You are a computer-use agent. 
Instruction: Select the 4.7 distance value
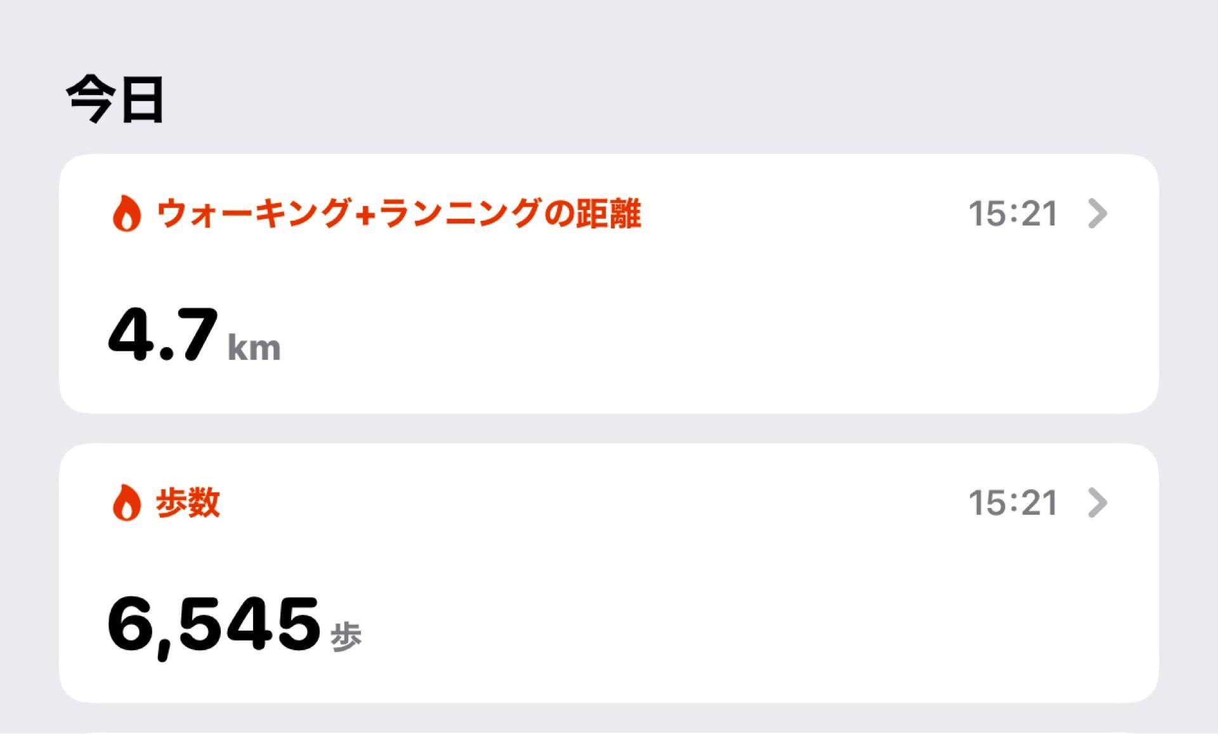pos(163,334)
